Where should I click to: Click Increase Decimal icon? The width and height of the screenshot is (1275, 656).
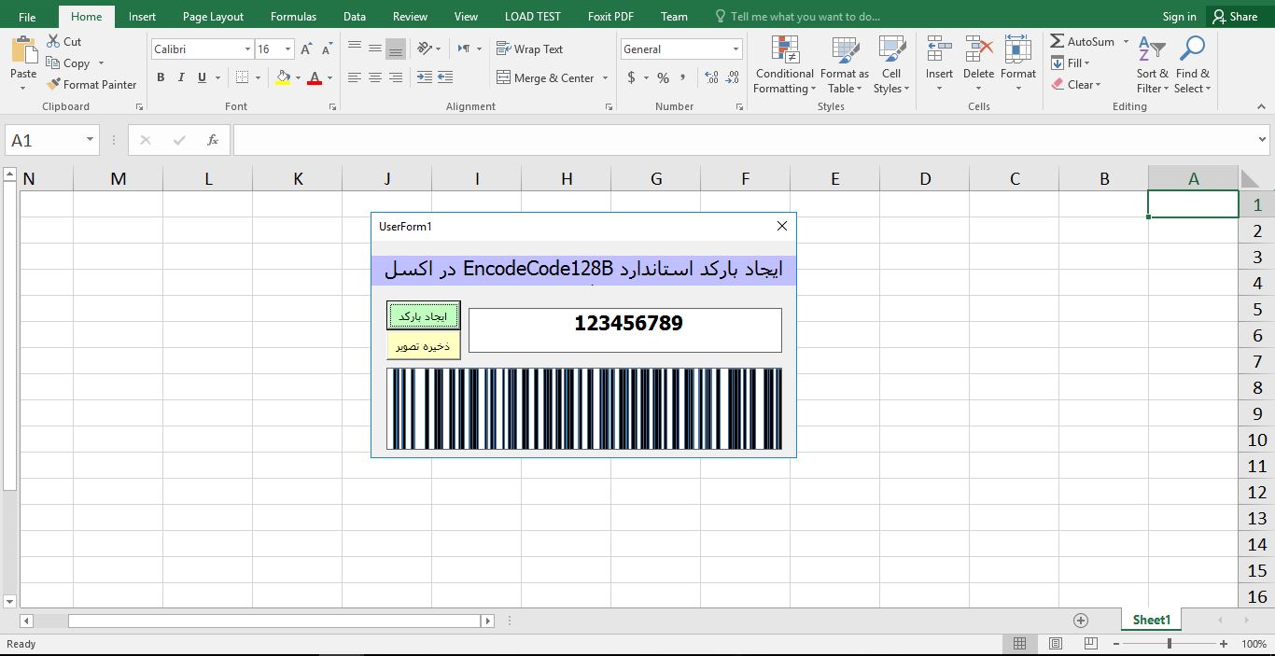point(711,78)
